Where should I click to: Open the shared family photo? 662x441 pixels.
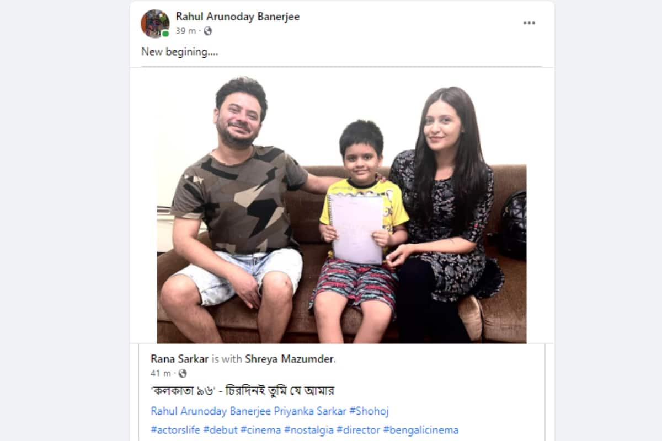[x=341, y=208]
